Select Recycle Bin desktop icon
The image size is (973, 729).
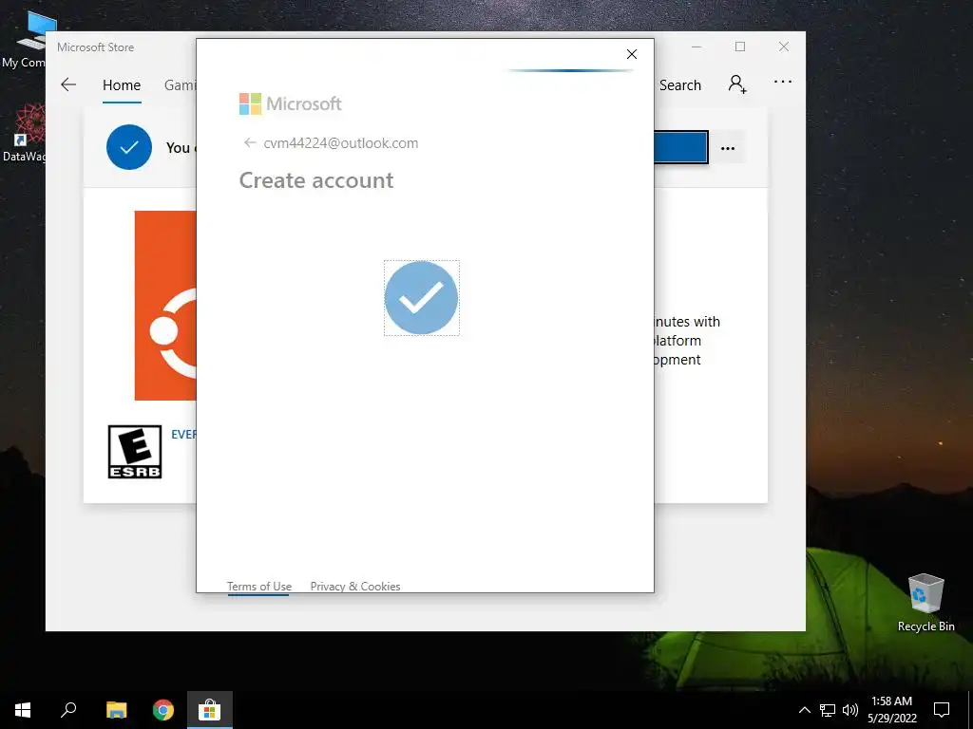(925, 603)
